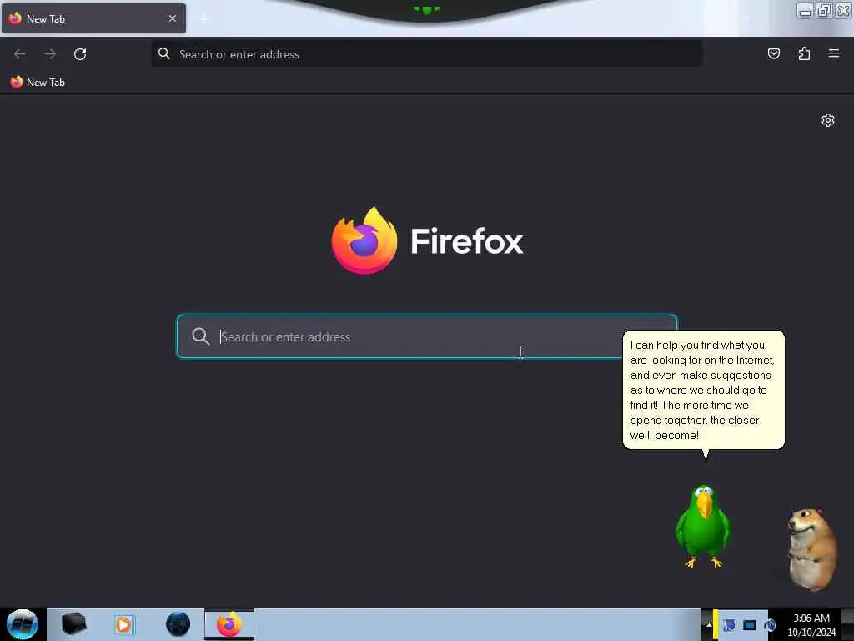This screenshot has height=641, width=854.
Task: Open the New Tab bookmark in the bookmarks bar
Action: pyautogui.click(x=38, y=83)
